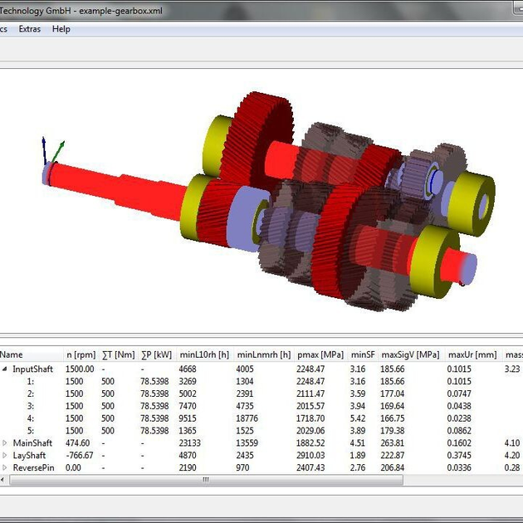Expand the ReversePin tree row
This screenshot has height=523, width=523.
point(5,468)
